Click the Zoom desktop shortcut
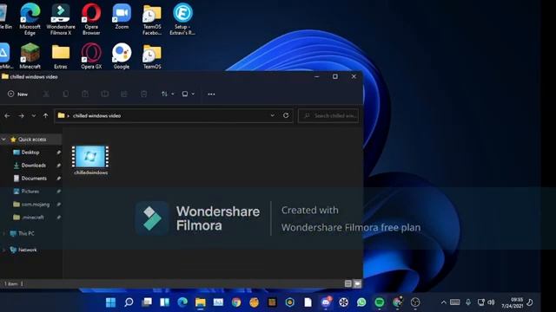This screenshot has width=556, height=312. pos(122,16)
